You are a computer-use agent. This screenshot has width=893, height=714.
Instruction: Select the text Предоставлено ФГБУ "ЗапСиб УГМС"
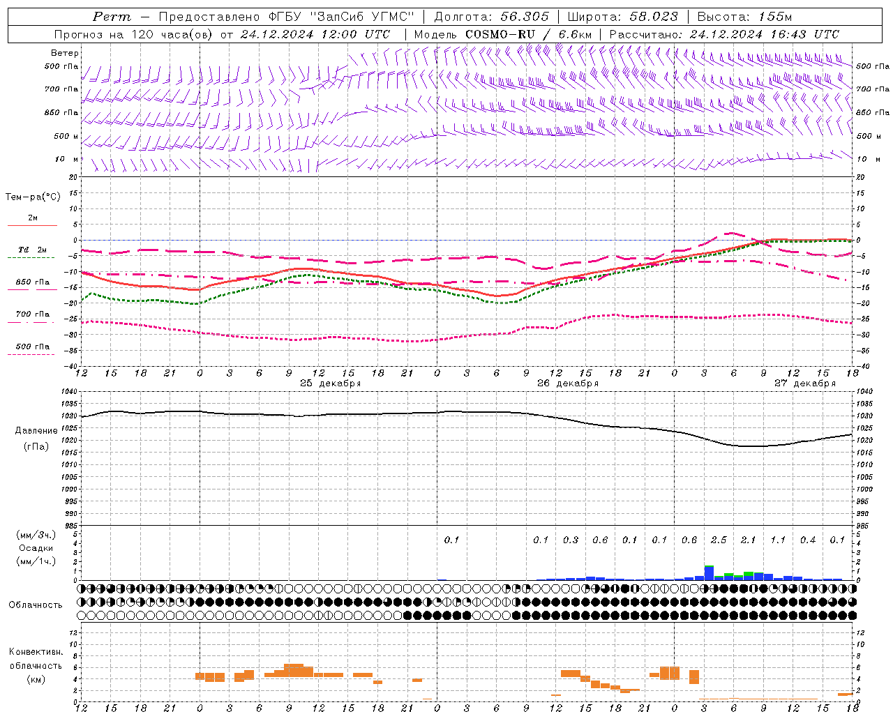point(287,17)
